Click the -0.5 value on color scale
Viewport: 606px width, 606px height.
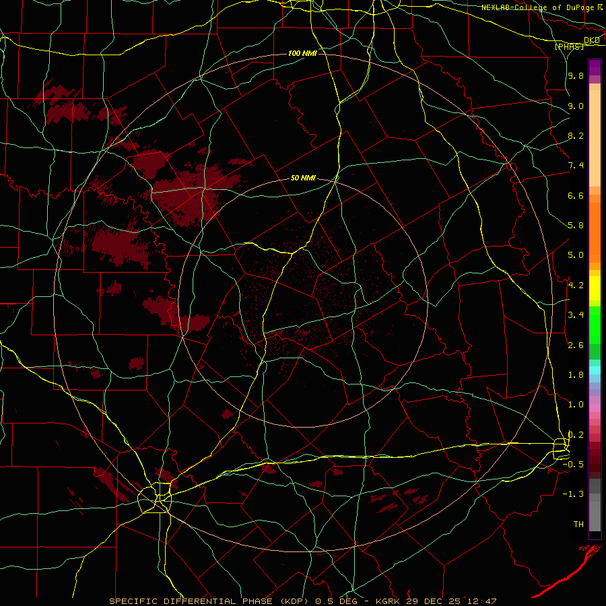(573, 465)
